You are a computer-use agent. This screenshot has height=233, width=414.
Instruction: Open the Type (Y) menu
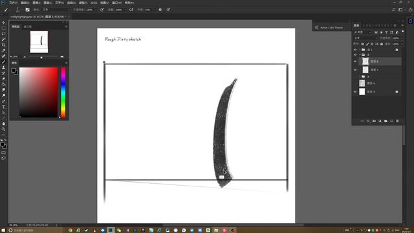coord(60,3)
